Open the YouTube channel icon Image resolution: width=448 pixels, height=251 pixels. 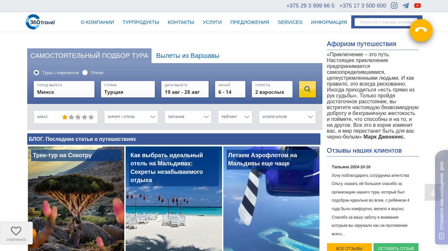(x=417, y=6)
